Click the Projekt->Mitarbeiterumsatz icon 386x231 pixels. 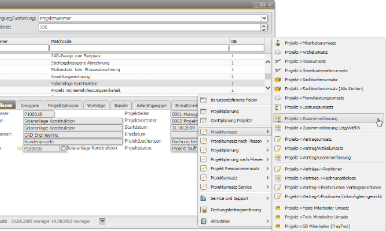point(278,43)
